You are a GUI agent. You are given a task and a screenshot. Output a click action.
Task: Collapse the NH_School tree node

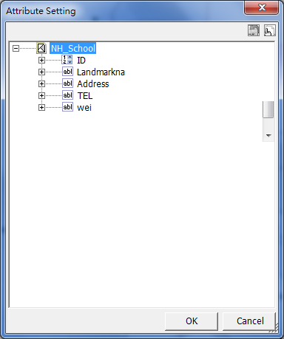[x=16, y=48]
